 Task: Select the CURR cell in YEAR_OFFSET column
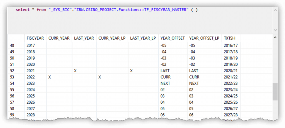(x=166, y=77)
